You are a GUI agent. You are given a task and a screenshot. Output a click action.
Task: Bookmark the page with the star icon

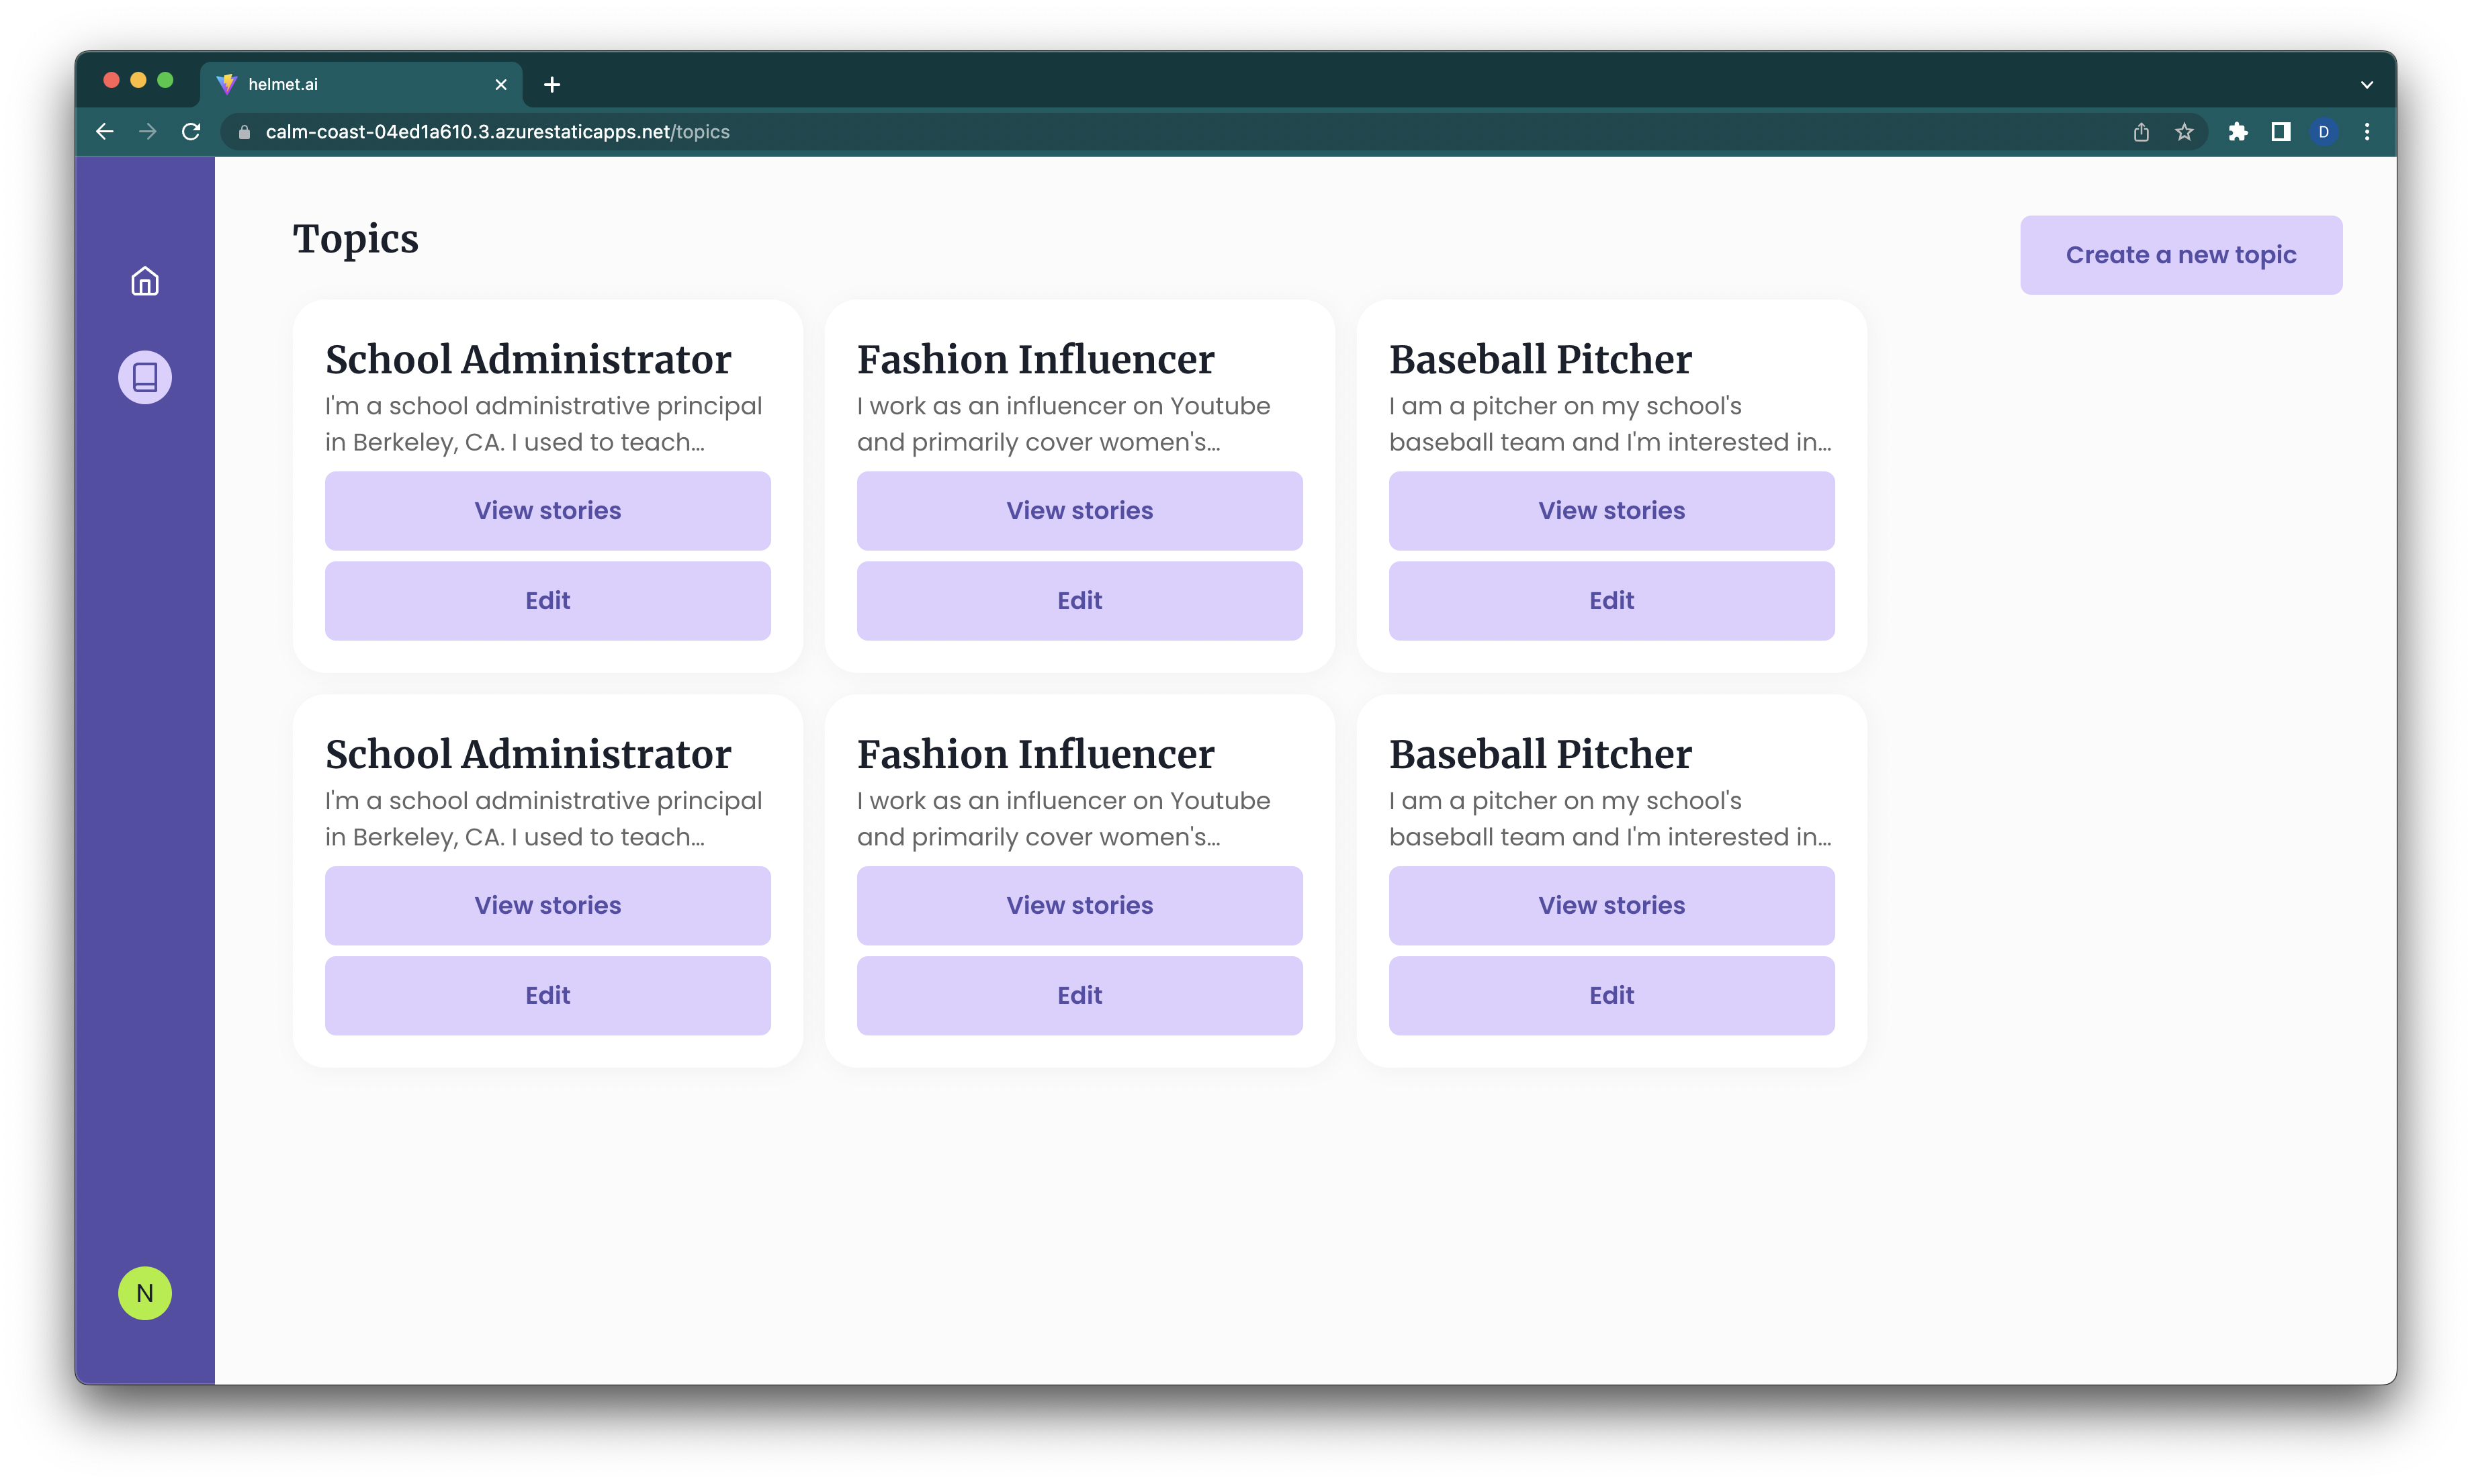[x=2184, y=132]
